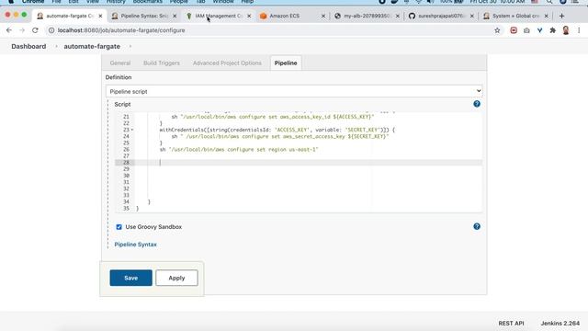Go to Dashboard breadcrumb
The height and width of the screenshot is (331, 588).
pos(28,46)
